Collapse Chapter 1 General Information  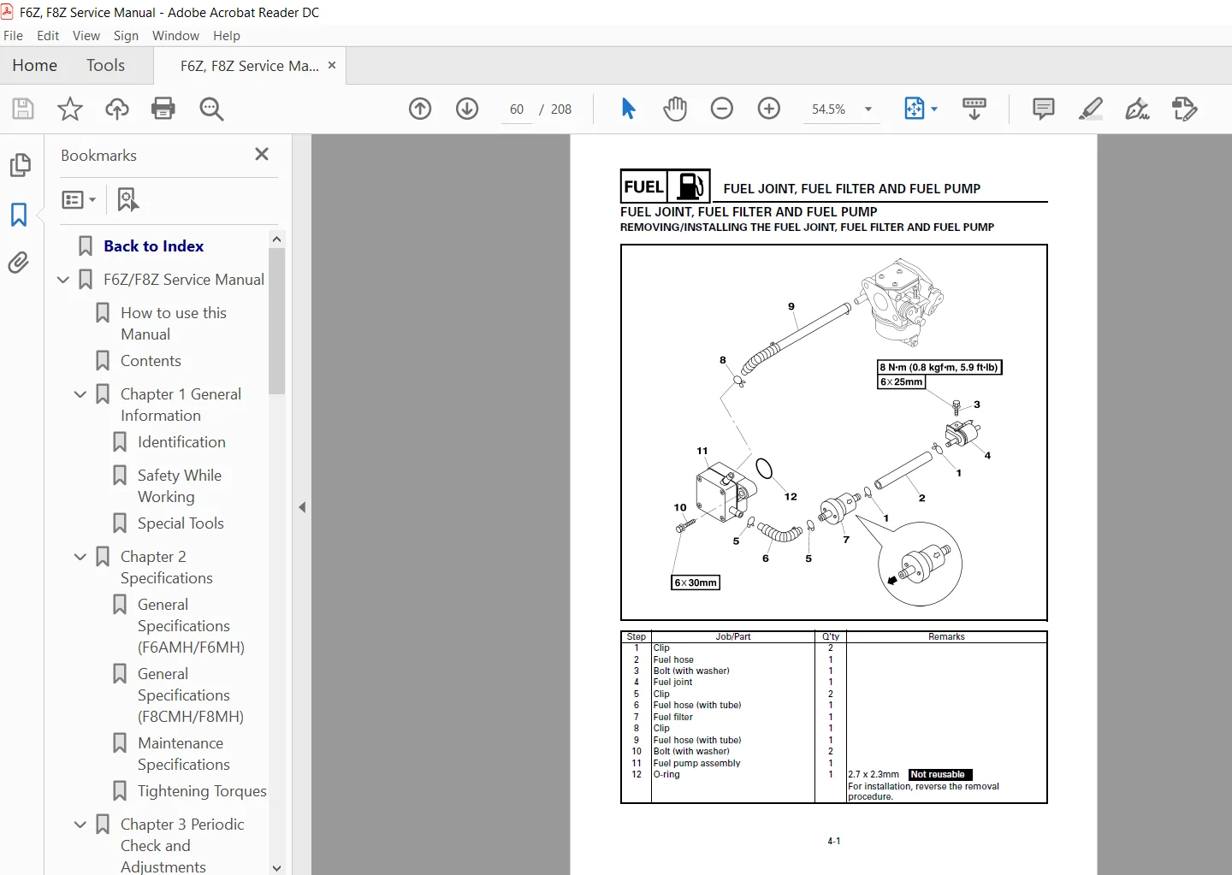(80, 394)
